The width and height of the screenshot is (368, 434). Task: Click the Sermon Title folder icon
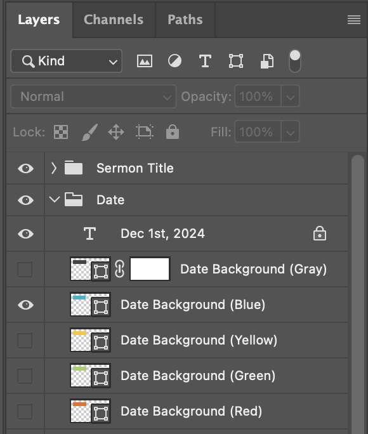pos(74,168)
